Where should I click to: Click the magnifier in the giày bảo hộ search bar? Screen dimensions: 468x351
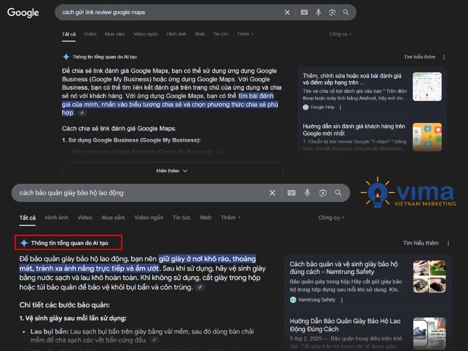[338, 193]
